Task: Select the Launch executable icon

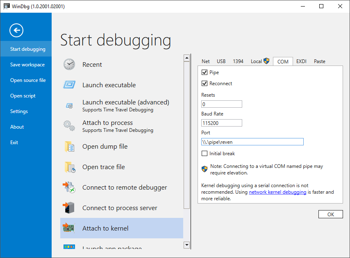Action: click(x=69, y=85)
